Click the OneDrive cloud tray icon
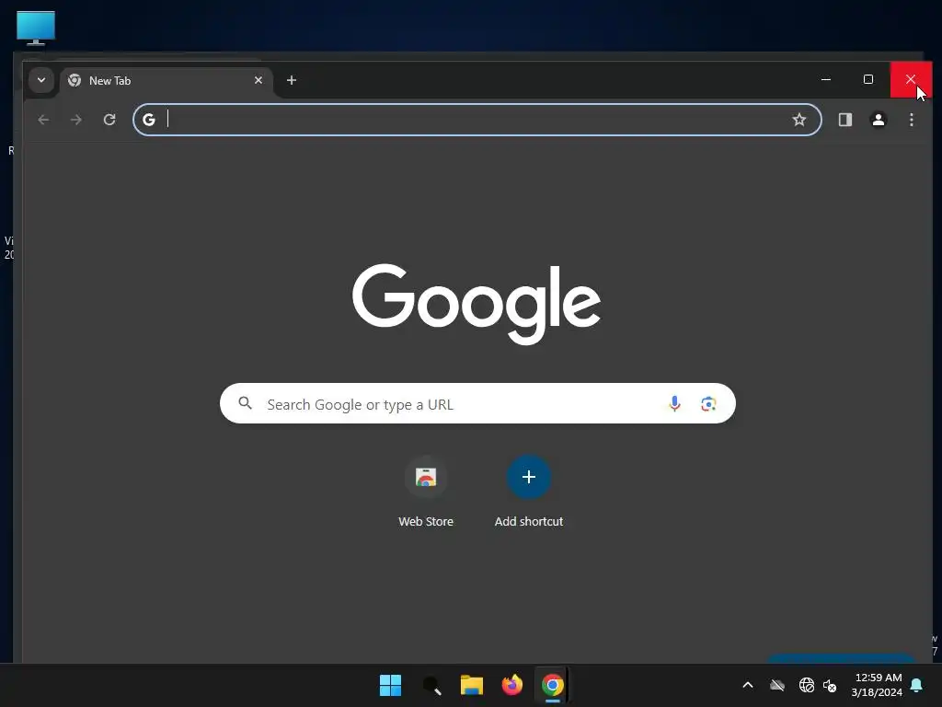 tap(777, 685)
